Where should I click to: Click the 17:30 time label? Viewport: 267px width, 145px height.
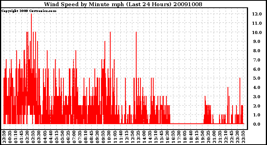click(x=179, y=137)
